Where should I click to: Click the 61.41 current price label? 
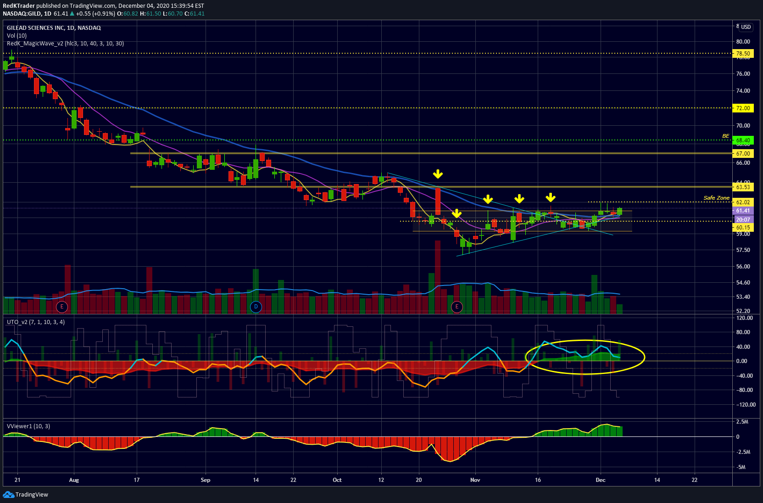click(743, 211)
